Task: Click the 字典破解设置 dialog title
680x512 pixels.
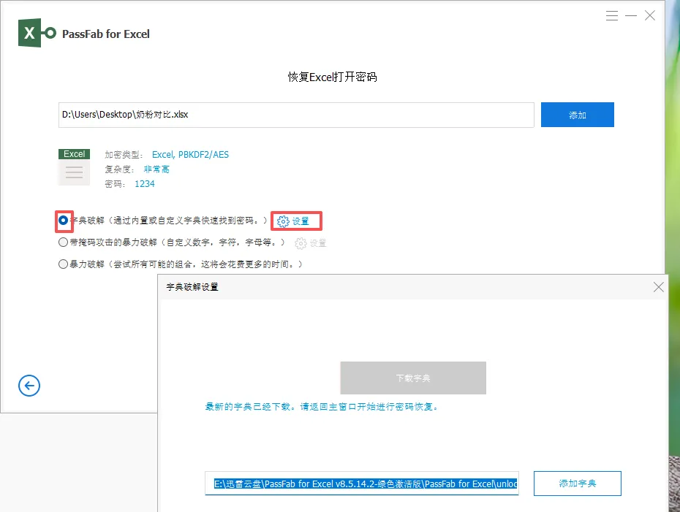Action: click(192, 287)
